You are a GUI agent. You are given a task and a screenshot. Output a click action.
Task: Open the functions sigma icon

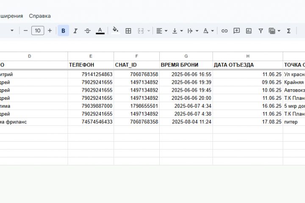coord(288,31)
